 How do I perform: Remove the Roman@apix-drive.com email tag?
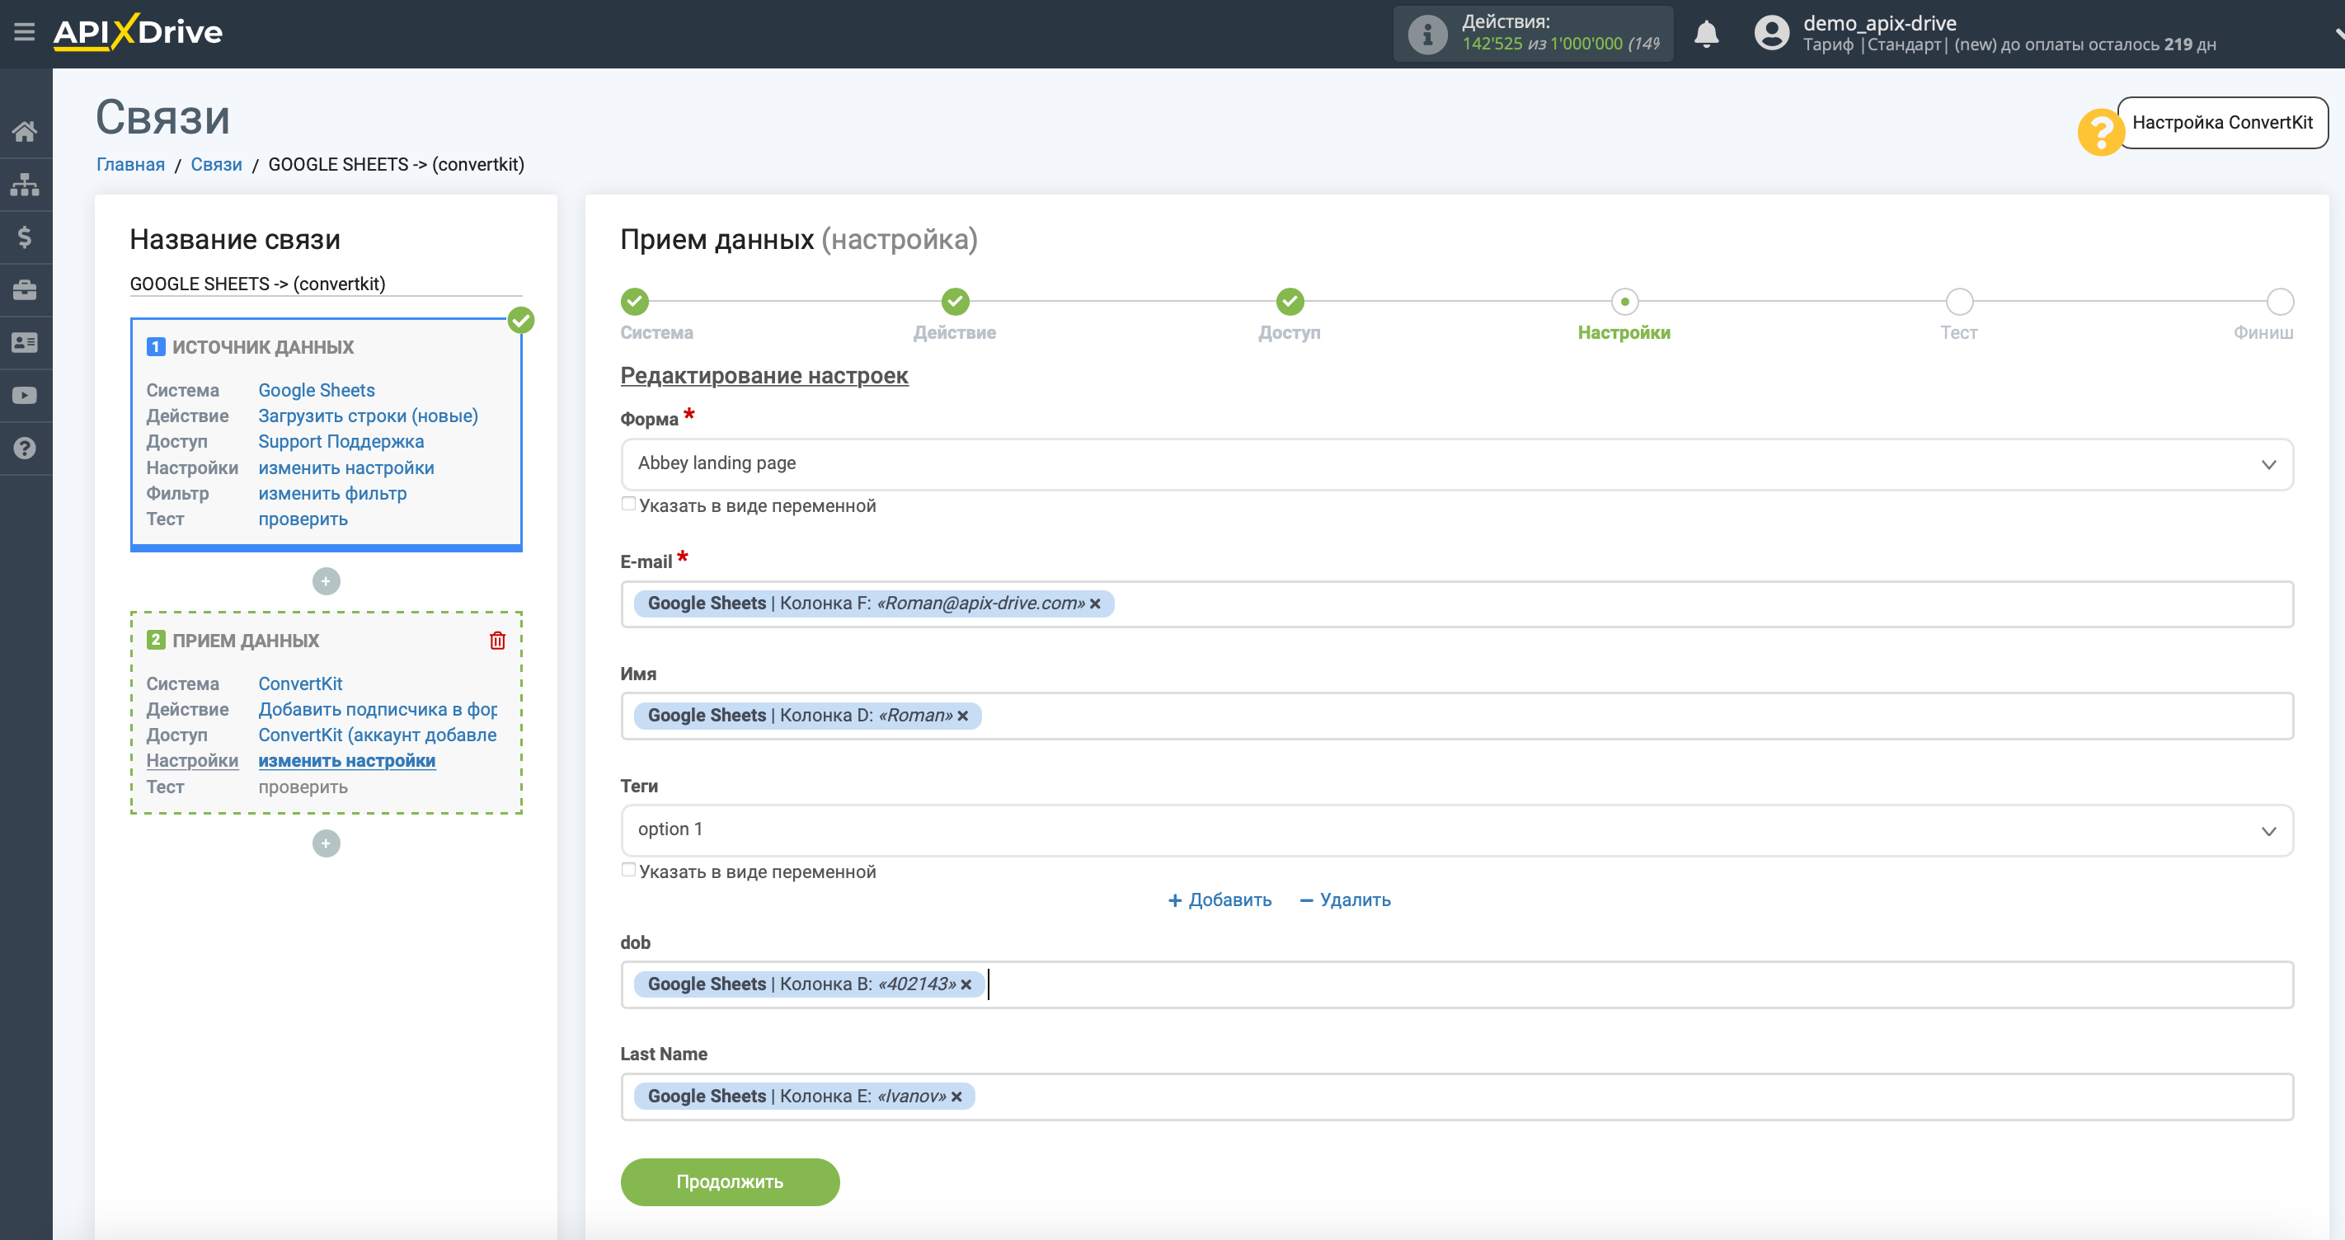click(1095, 604)
